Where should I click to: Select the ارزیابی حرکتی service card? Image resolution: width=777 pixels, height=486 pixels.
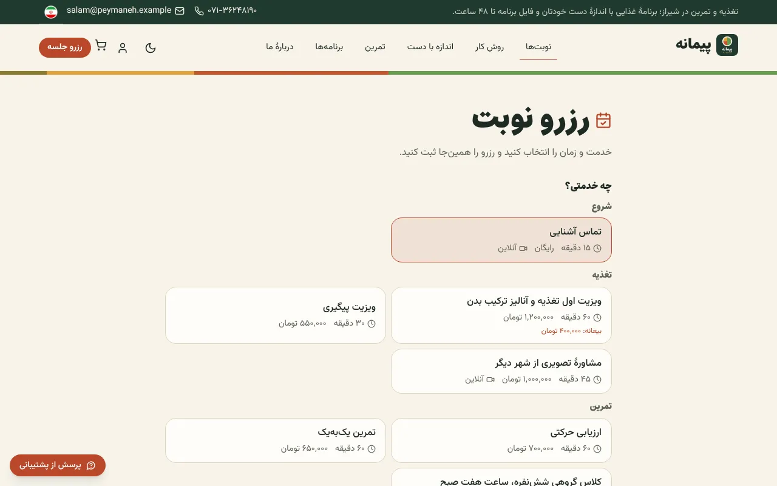(x=501, y=440)
